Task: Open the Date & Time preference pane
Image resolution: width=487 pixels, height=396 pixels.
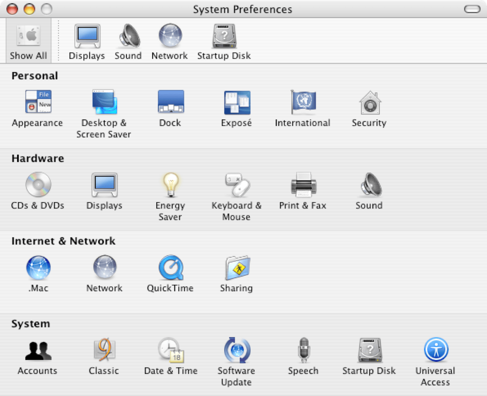Action: pyautogui.click(x=170, y=356)
